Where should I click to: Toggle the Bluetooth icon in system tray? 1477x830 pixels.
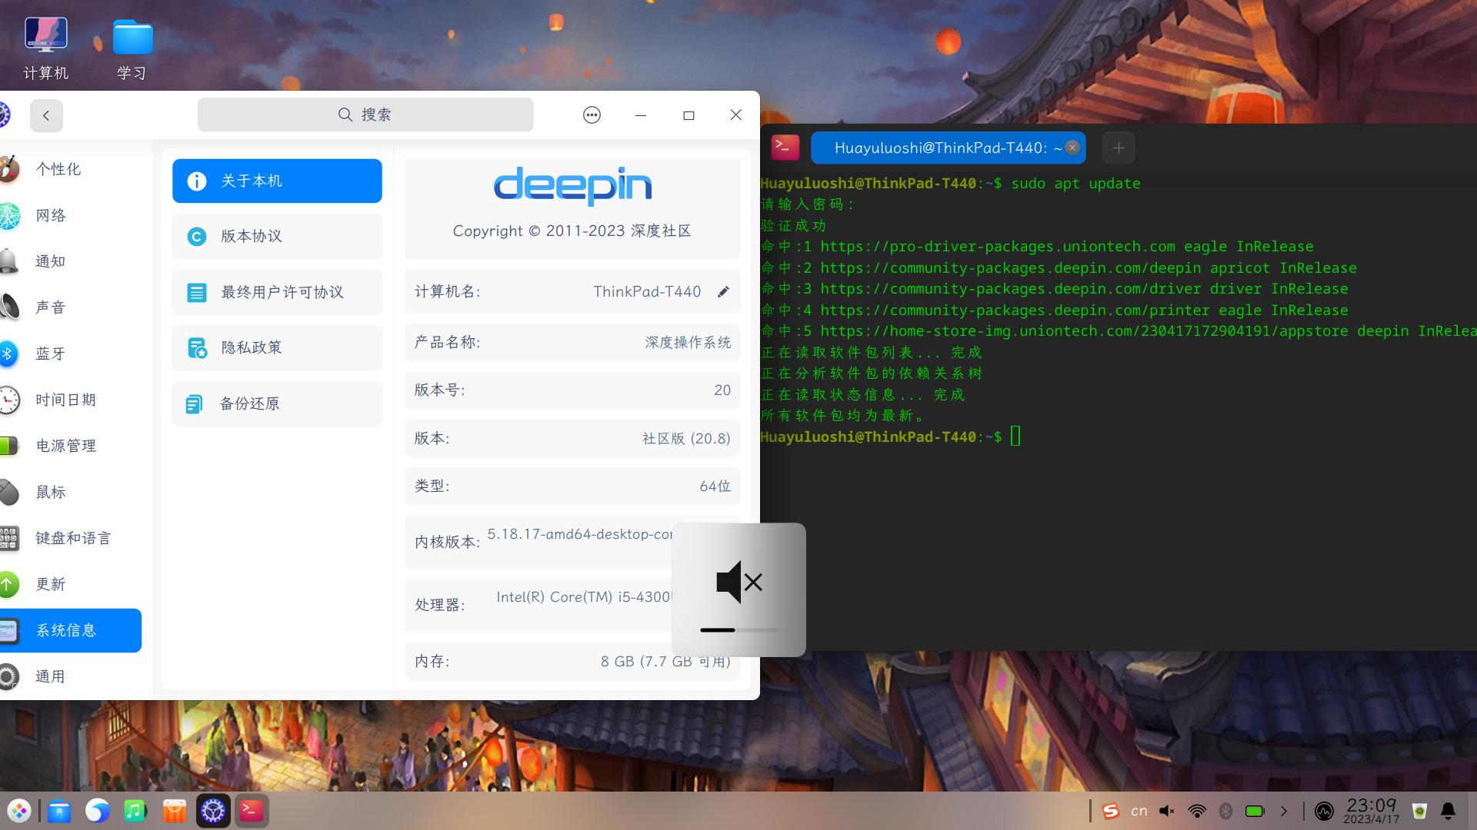[1225, 811]
